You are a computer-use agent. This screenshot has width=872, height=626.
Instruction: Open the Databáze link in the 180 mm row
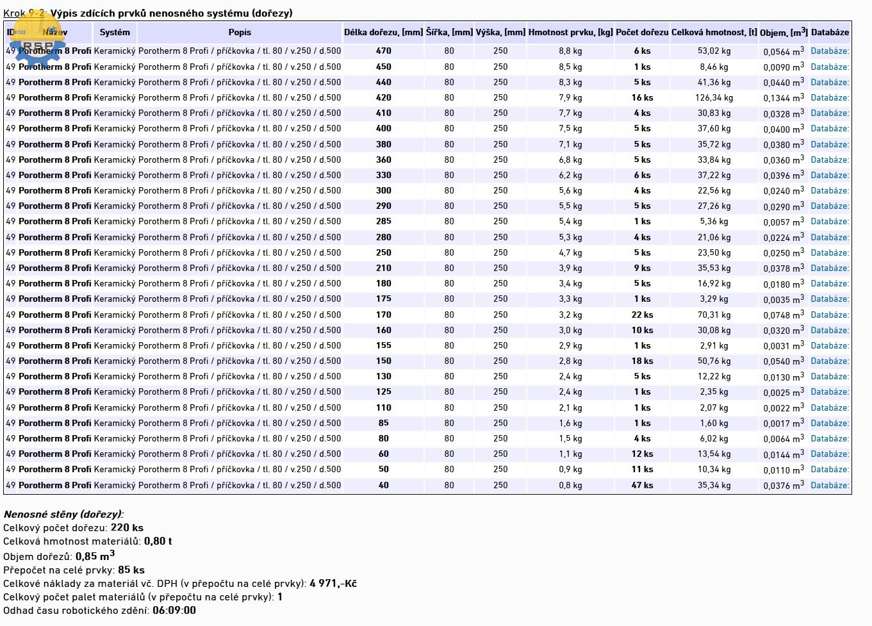[830, 283]
